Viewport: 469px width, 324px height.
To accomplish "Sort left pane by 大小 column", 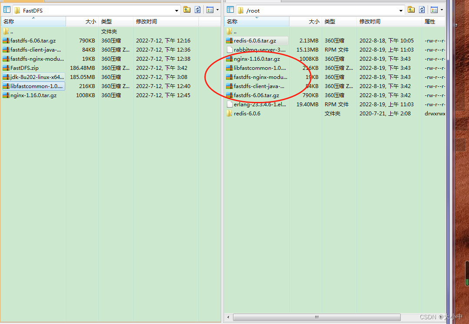I will click(x=82, y=22).
